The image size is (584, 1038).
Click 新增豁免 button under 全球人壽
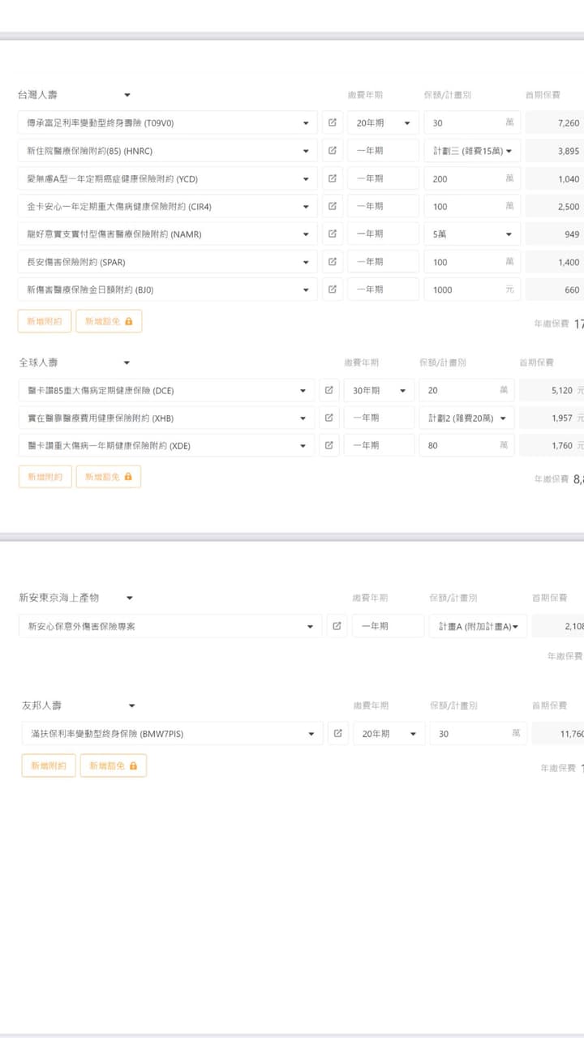(x=109, y=477)
